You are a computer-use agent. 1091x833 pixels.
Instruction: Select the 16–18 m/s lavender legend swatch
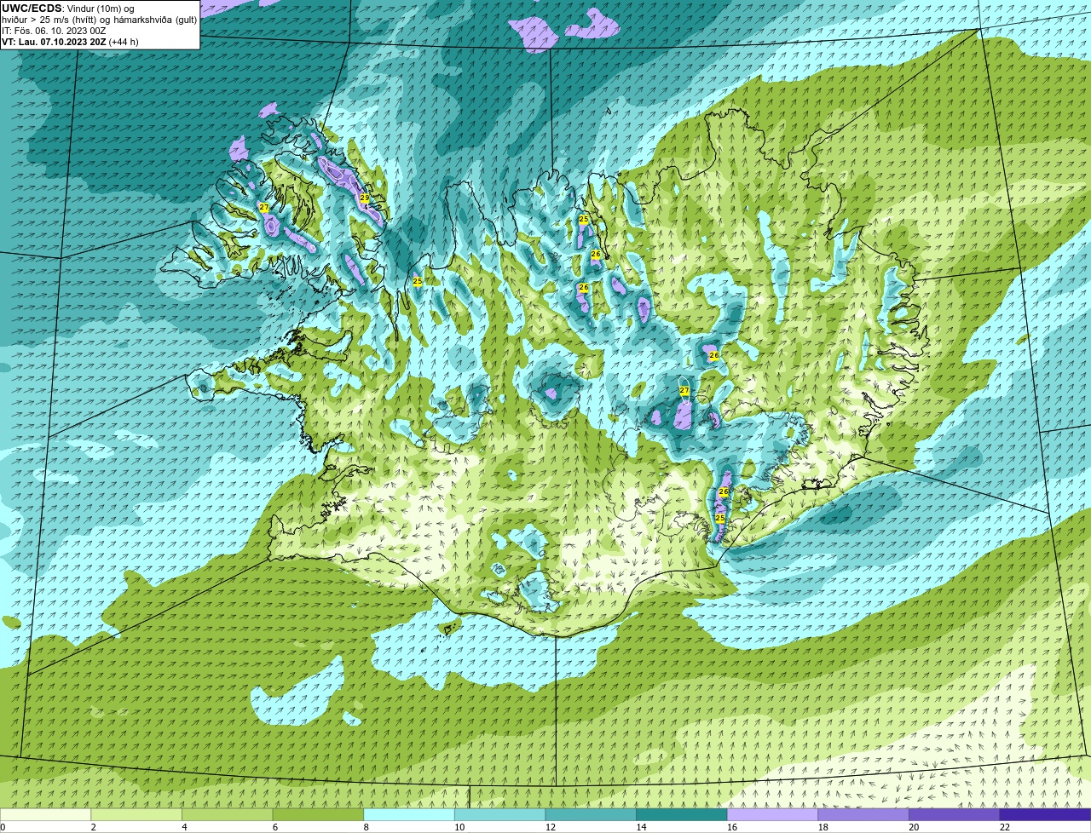[x=773, y=814]
